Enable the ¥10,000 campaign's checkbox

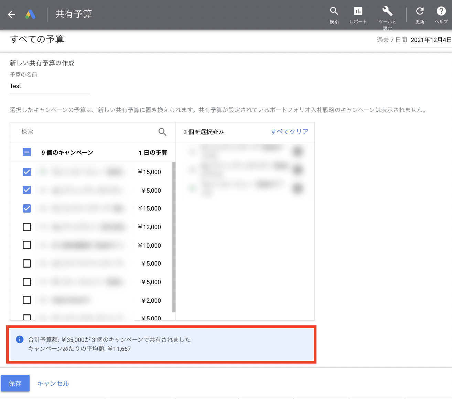point(27,245)
